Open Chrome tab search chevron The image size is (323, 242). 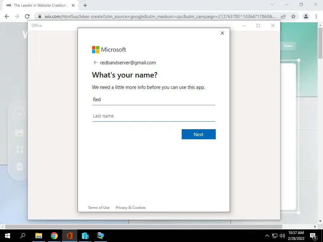[272, 4]
